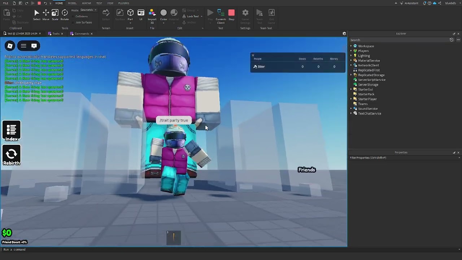Expand the TextChatService tree node
The image size is (462, 260).
pos(351,113)
